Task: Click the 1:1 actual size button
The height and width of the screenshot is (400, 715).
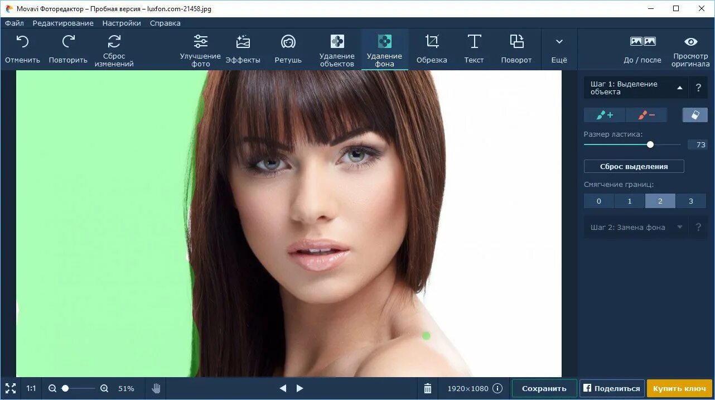Action: (x=31, y=388)
